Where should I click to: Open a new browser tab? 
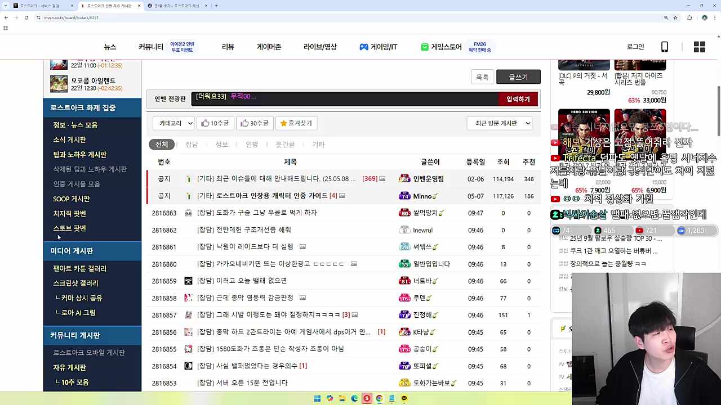(x=216, y=6)
